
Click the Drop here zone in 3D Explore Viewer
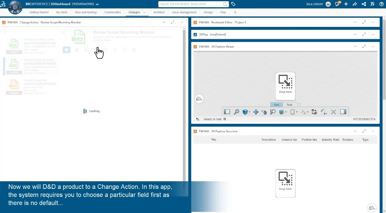tap(285, 86)
